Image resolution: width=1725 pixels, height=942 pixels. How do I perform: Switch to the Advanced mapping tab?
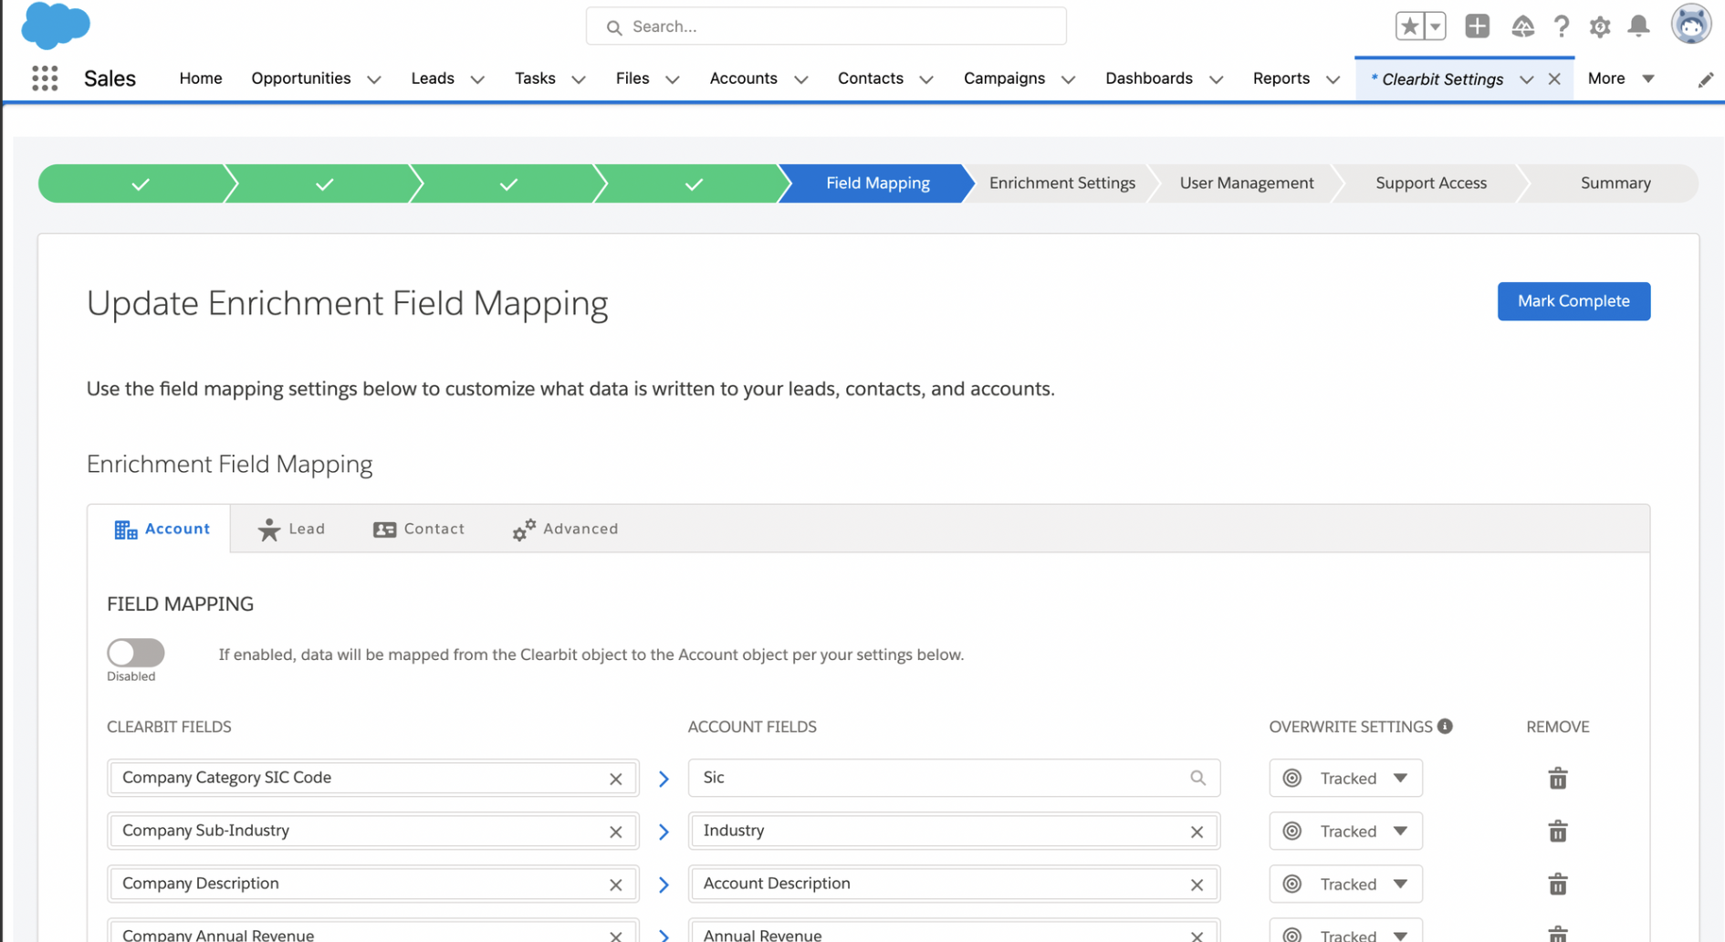(566, 529)
